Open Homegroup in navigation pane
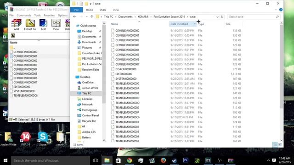294x165 pixels. click(x=87, y=110)
